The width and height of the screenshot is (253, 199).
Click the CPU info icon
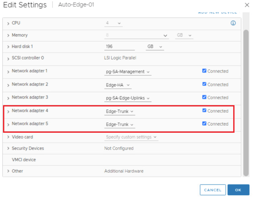pos(233,23)
